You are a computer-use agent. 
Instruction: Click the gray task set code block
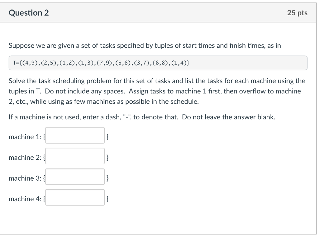(158, 63)
